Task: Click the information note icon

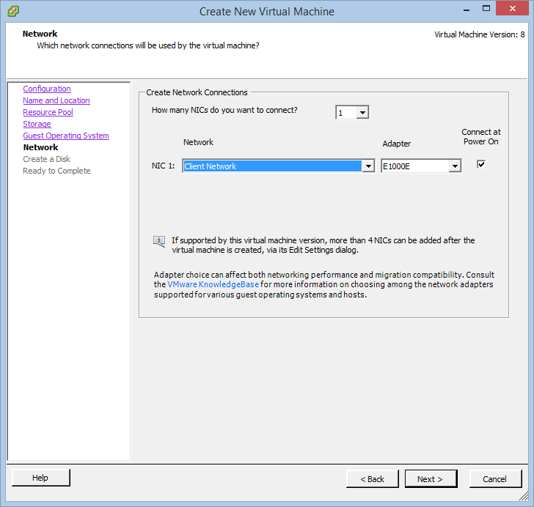Action: click(159, 242)
